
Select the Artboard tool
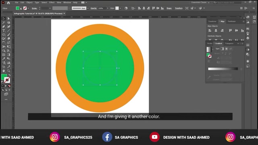pos(4,67)
